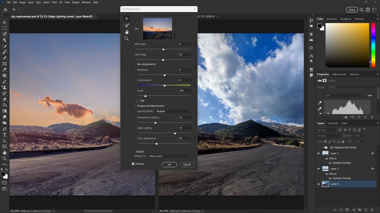The height and width of the screenshot is (213, 380).
Task: Select the Eyedropper tool in main toolbar
Action: (x=4, y=70)
